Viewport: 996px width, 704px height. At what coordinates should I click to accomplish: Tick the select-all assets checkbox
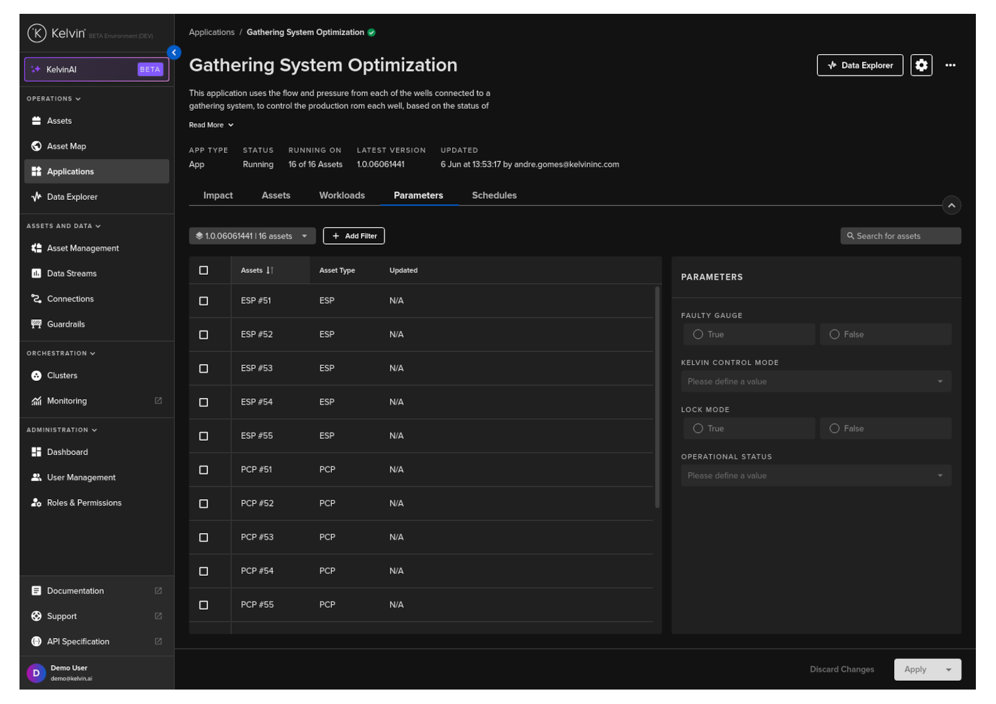pos(204,270)
